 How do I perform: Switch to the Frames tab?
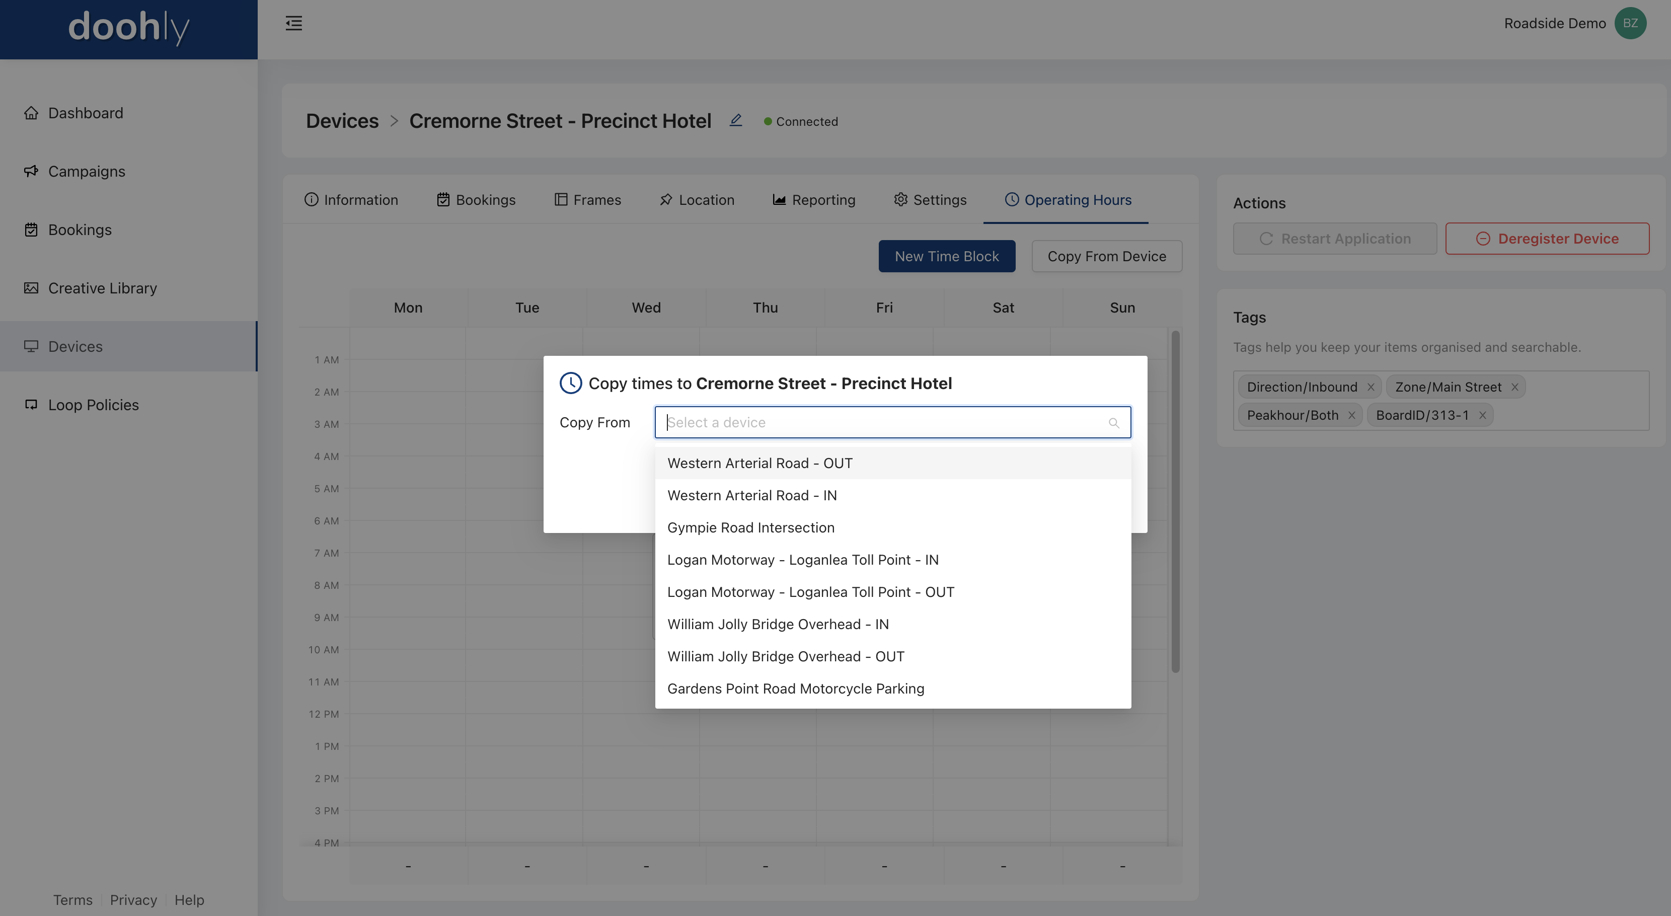(x=588, y=200)
